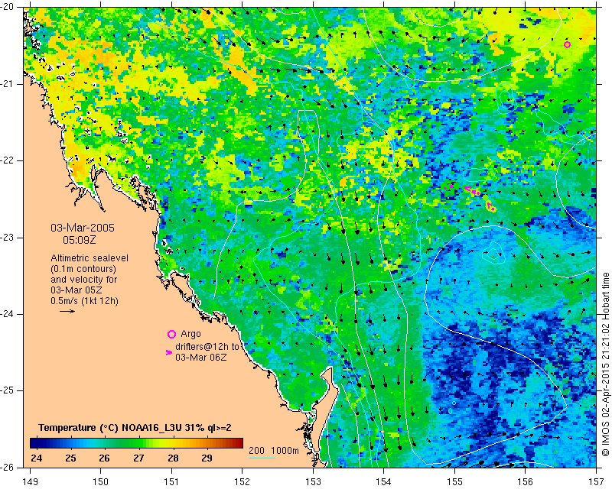
Task: Click the latitude axis label -24
Action: (x=7, y=314)
